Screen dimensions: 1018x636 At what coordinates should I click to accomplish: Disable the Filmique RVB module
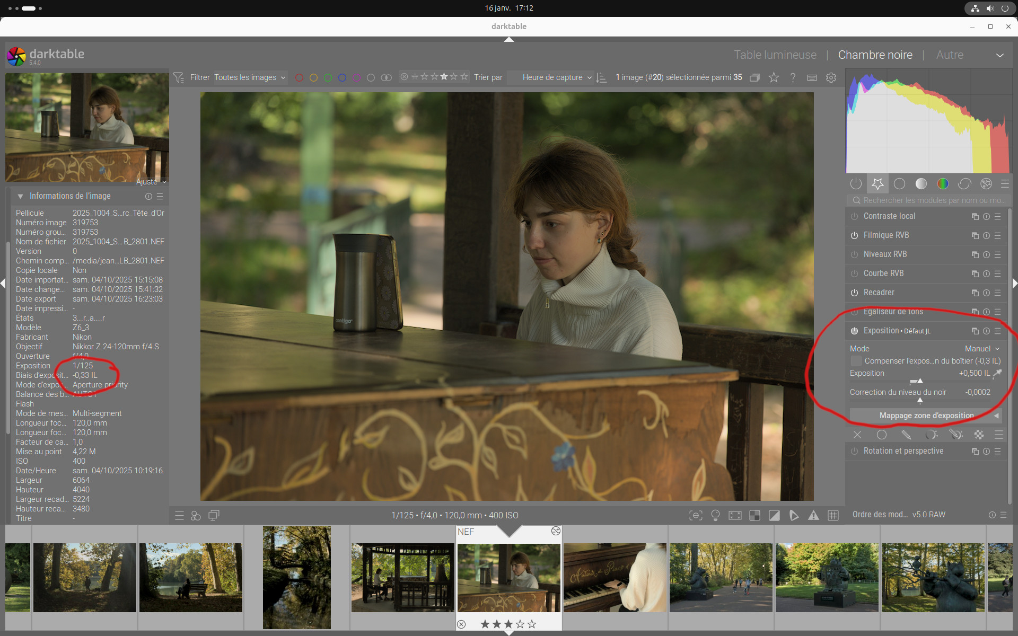point(854,235)
